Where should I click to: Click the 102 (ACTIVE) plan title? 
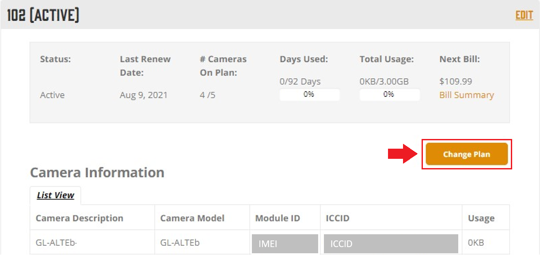[43, 16]
